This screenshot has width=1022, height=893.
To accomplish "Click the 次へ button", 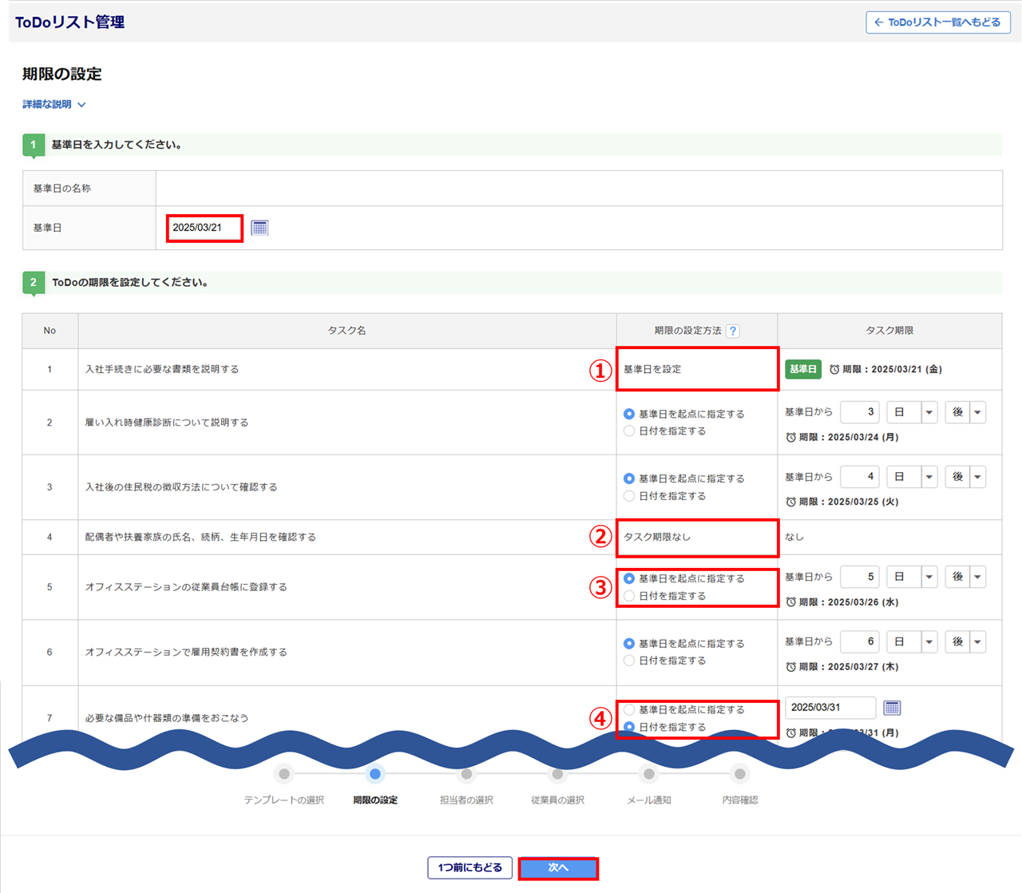I will click(x=558, y=867).
